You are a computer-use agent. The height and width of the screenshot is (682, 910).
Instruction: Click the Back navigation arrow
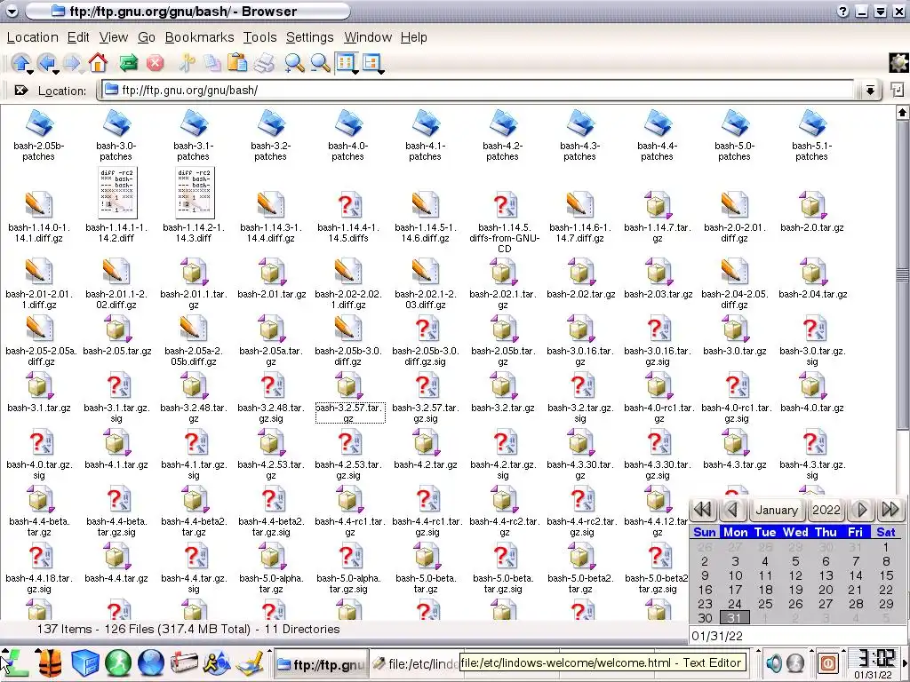[46, 62]
